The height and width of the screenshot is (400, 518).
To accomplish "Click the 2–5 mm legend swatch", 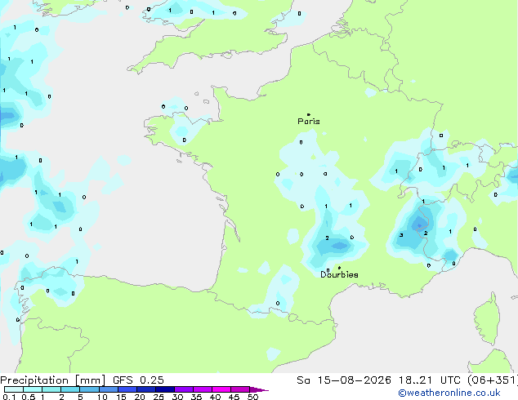I will (x=70, y=389).
